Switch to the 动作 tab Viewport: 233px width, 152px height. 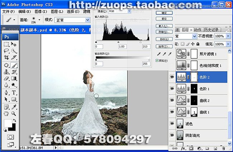(x=198, y=30)
